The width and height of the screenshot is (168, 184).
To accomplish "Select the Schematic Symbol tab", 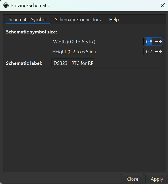I will tap(28, 20).
